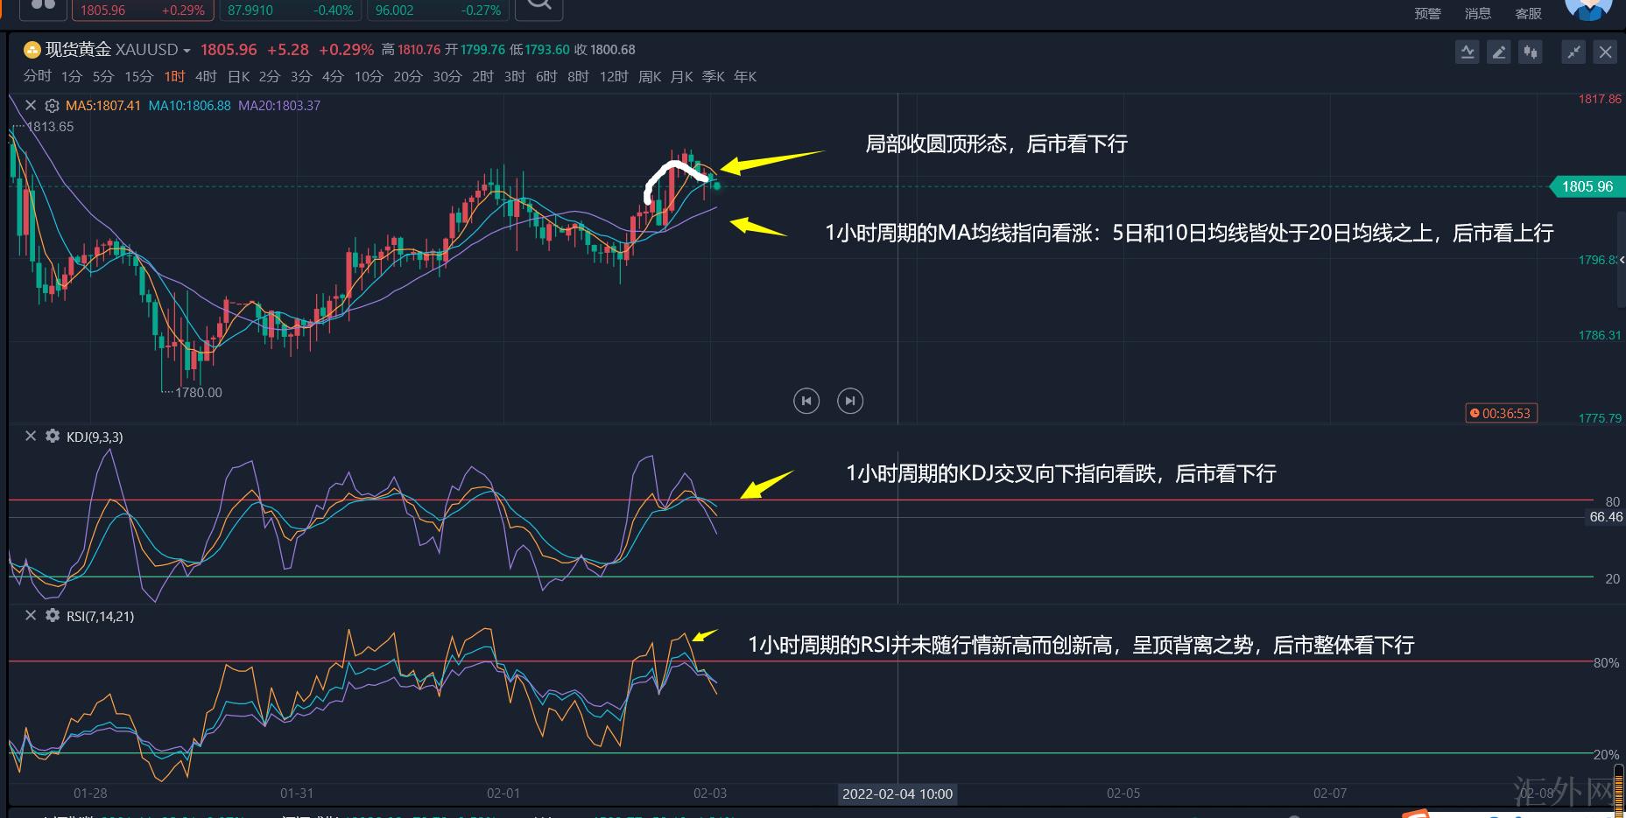Switch to 4时 timeframe
The height and width of the screenshot is (818, 1626).
pos(206,76)
